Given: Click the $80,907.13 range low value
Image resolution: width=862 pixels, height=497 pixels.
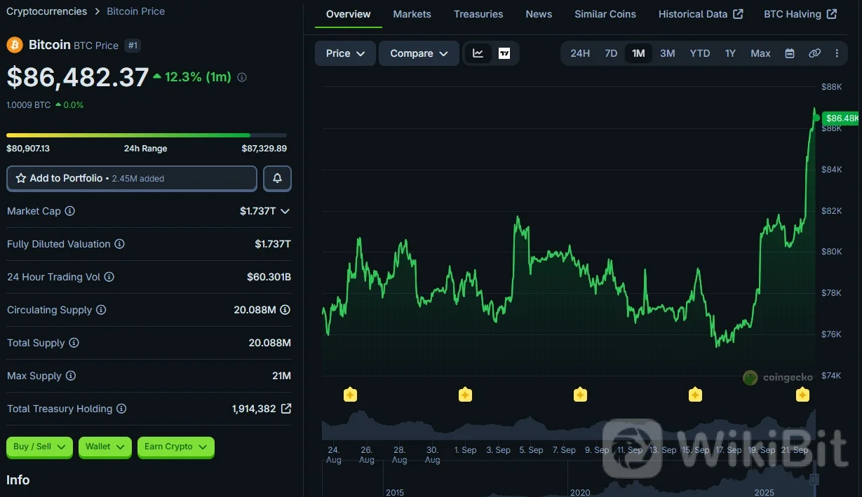Looking at the screenshot, I should point(28,149).
